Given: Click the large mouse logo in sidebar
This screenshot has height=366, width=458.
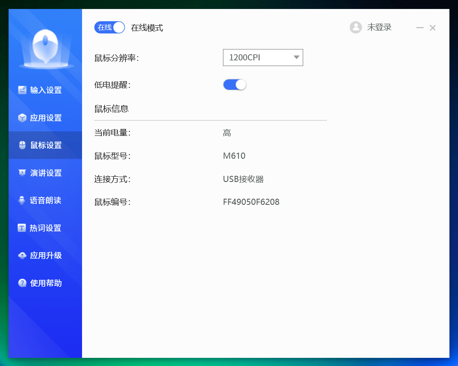Looking at the screenshot, I should click(46, 48).
